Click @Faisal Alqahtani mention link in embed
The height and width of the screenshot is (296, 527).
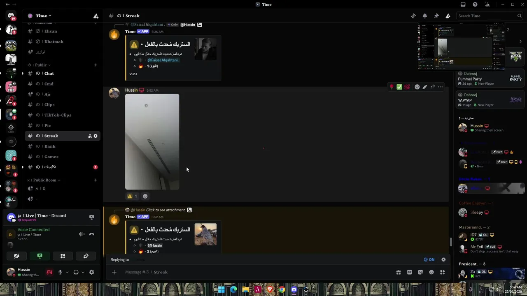(x=163, y=60)
